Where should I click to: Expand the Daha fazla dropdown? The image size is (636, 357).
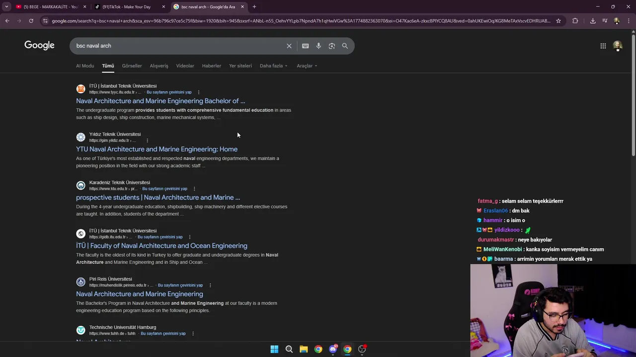click(273, 66)
